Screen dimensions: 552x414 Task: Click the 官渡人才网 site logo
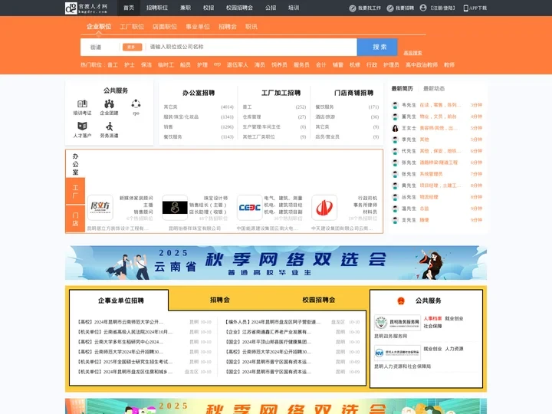pyautogui.click(x=86, y=8)
